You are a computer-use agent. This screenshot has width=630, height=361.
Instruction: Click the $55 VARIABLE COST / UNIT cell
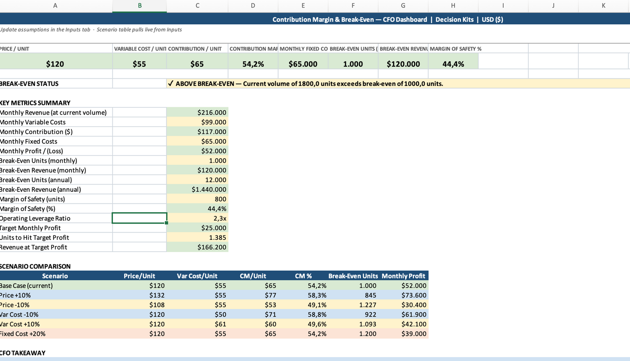click(140, 63)
